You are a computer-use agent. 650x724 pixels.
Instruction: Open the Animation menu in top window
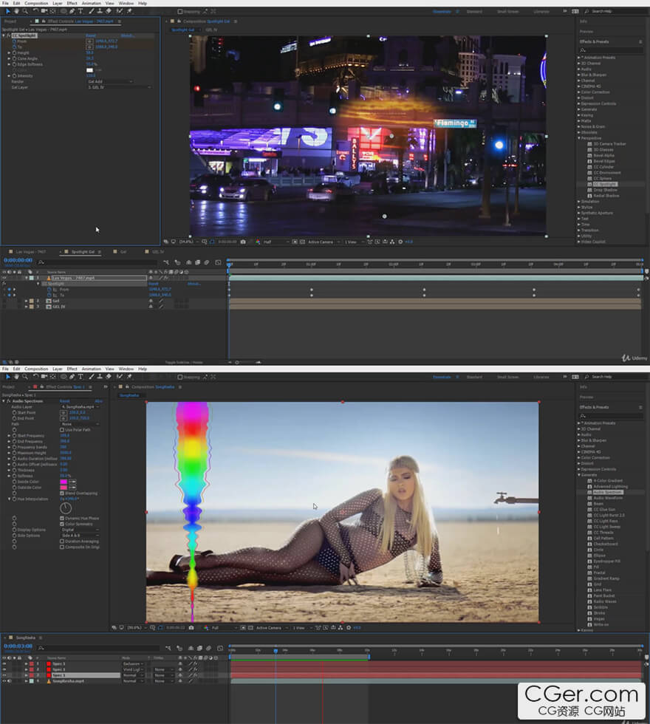point(91,3)
